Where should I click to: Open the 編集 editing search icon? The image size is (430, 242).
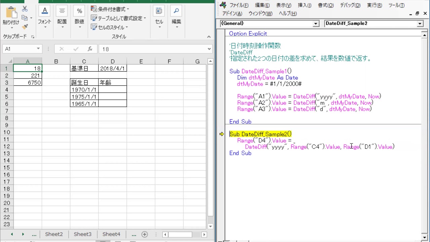tap(176, 11)
